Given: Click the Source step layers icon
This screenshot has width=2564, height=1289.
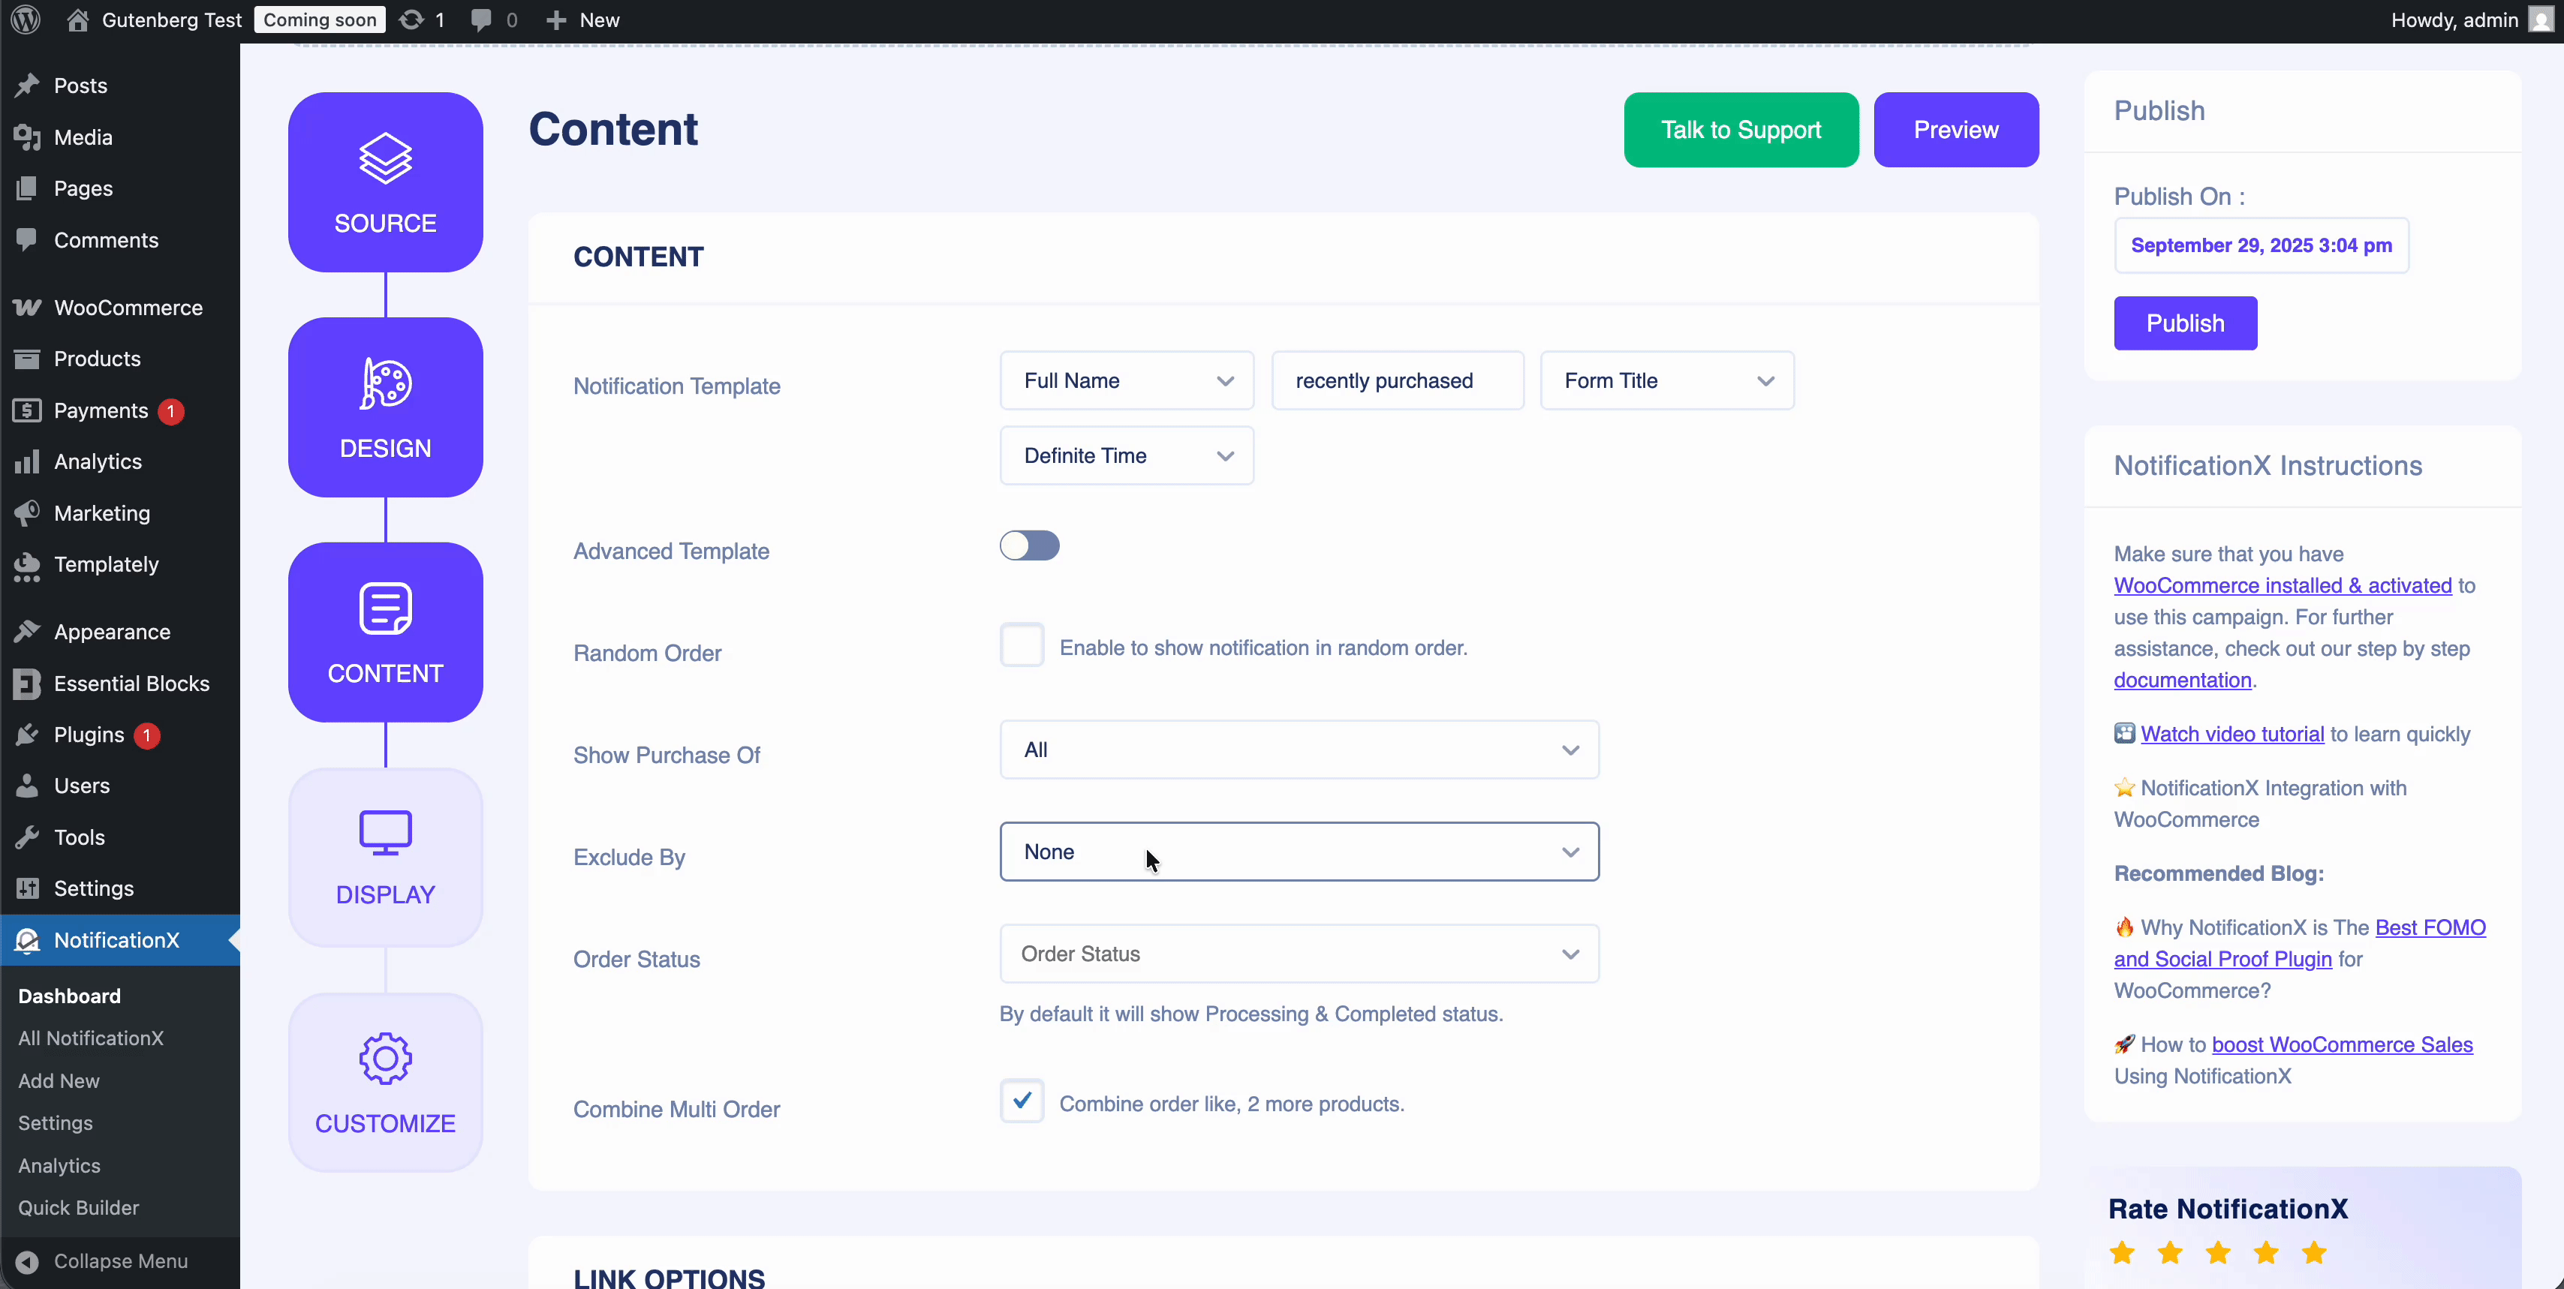Looking at the screenshot, I should click(x=385, y=159).
